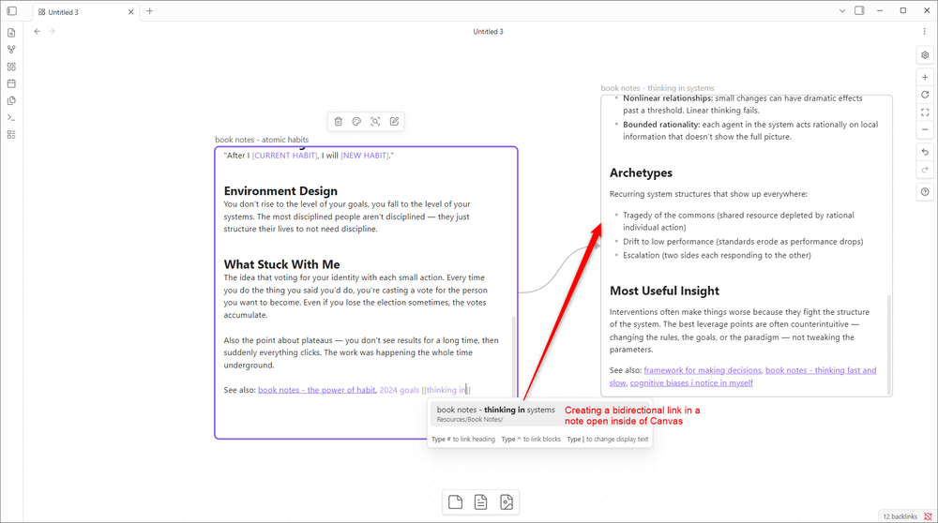
Task: Open graph view from the ribbon
Action: point(11,50)
